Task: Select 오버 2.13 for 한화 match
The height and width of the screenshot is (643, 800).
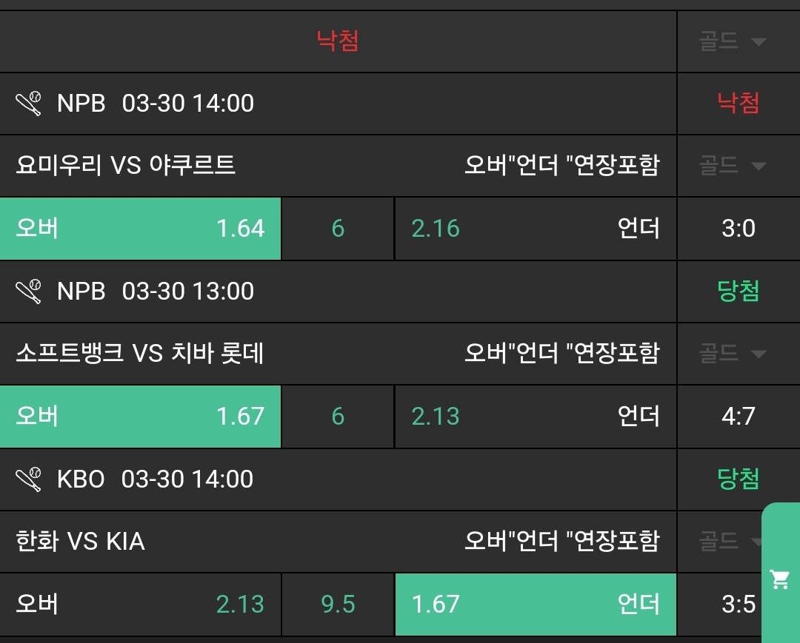Action: pos(140,605)
